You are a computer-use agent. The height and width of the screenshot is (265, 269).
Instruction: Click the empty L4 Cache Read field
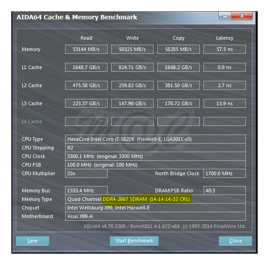86,121
